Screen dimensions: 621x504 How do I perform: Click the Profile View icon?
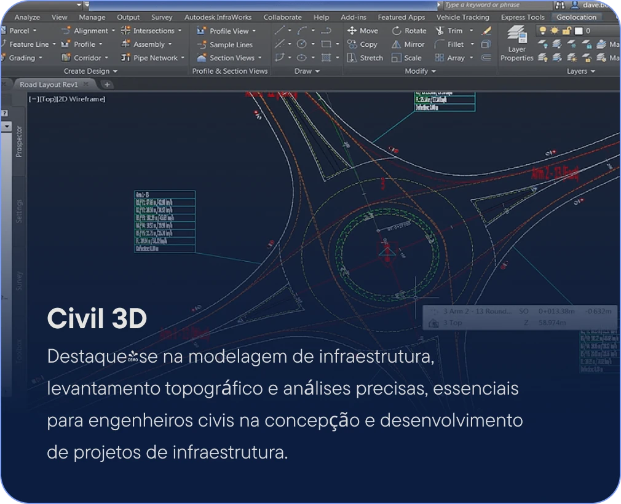(202, 31)
